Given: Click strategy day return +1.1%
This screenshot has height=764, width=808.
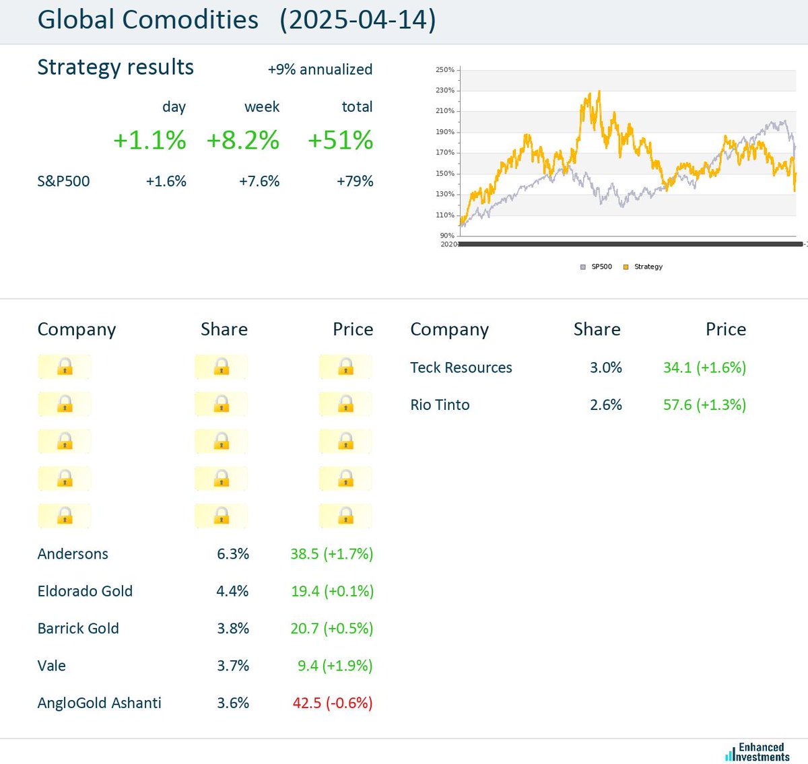Looking at the screenshot, I should pos(149,140).
